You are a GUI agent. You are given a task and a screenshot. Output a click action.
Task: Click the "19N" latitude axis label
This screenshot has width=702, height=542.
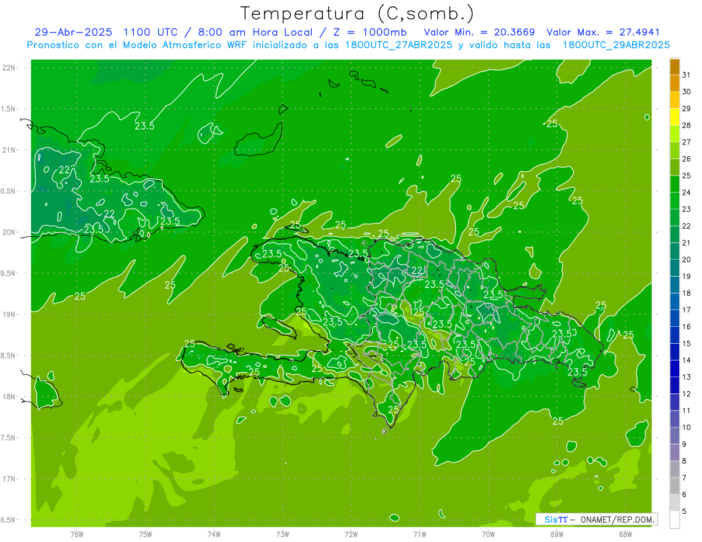point(8,315)
